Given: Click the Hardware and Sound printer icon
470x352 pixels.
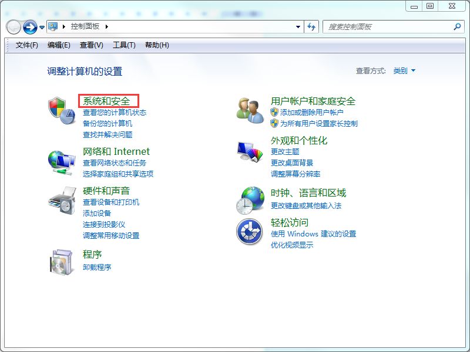Looking at the screenshot, I should point(62,201).
